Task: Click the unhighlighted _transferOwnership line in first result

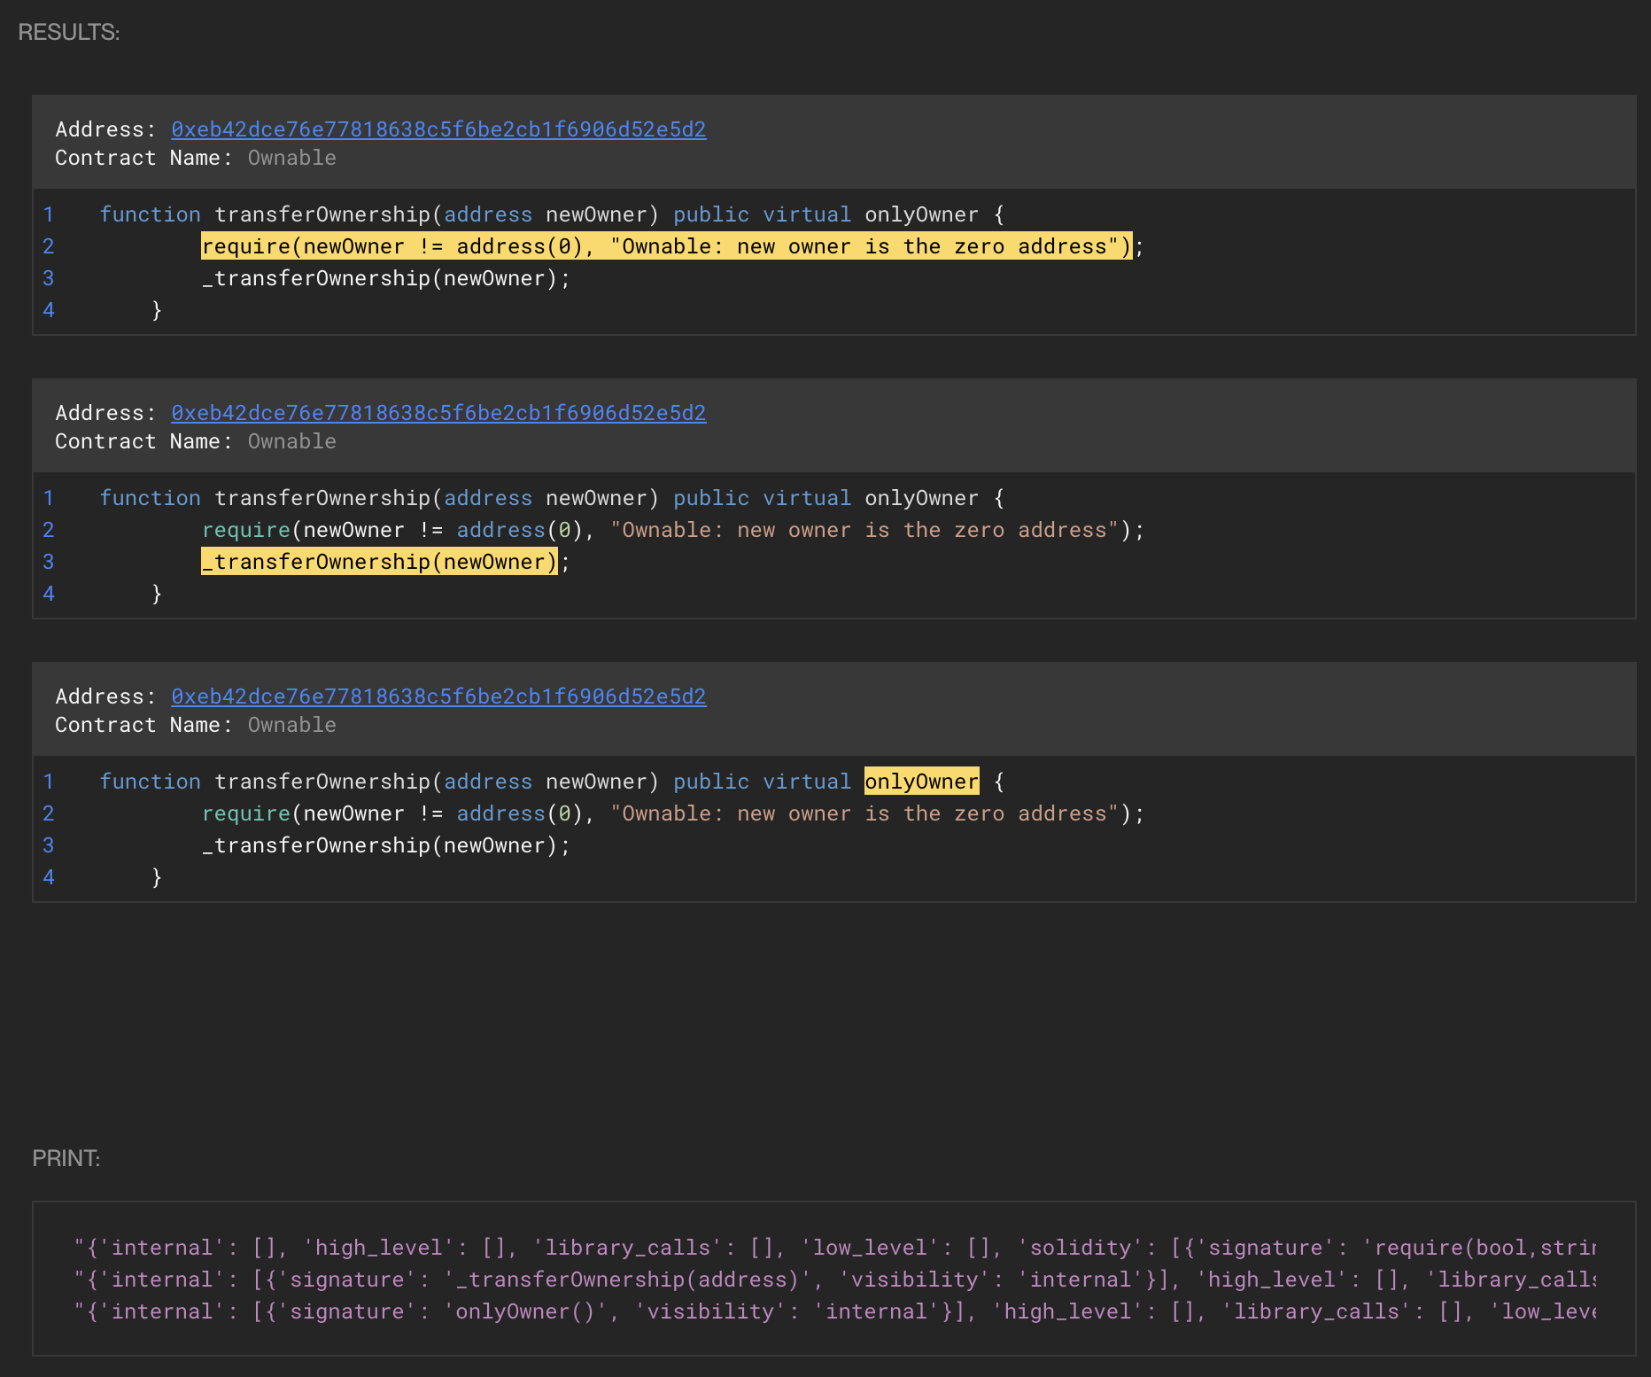Action: click(x=386, y=278)
